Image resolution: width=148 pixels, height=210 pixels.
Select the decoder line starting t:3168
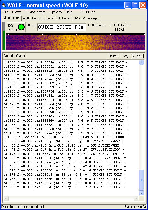(66, 133)
